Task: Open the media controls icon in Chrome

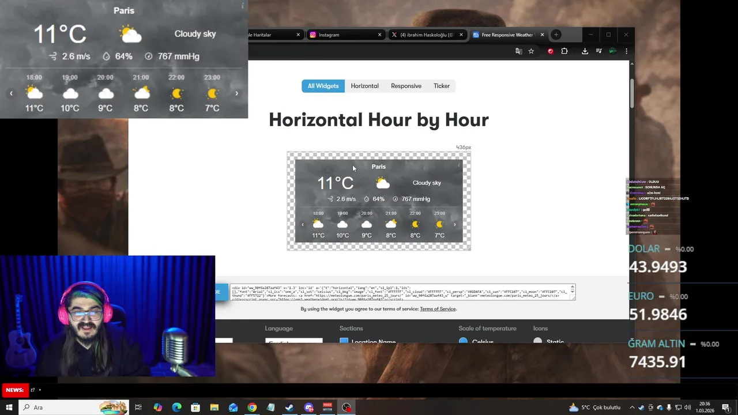Action: click(598, 51)
